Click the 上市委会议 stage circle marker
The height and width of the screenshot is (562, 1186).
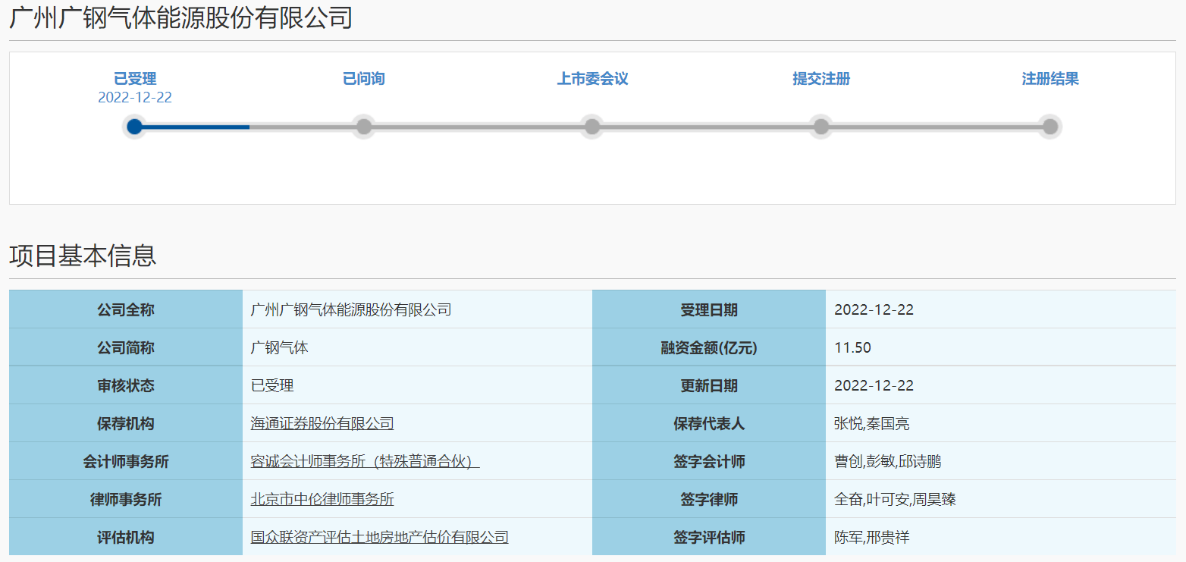592,127
